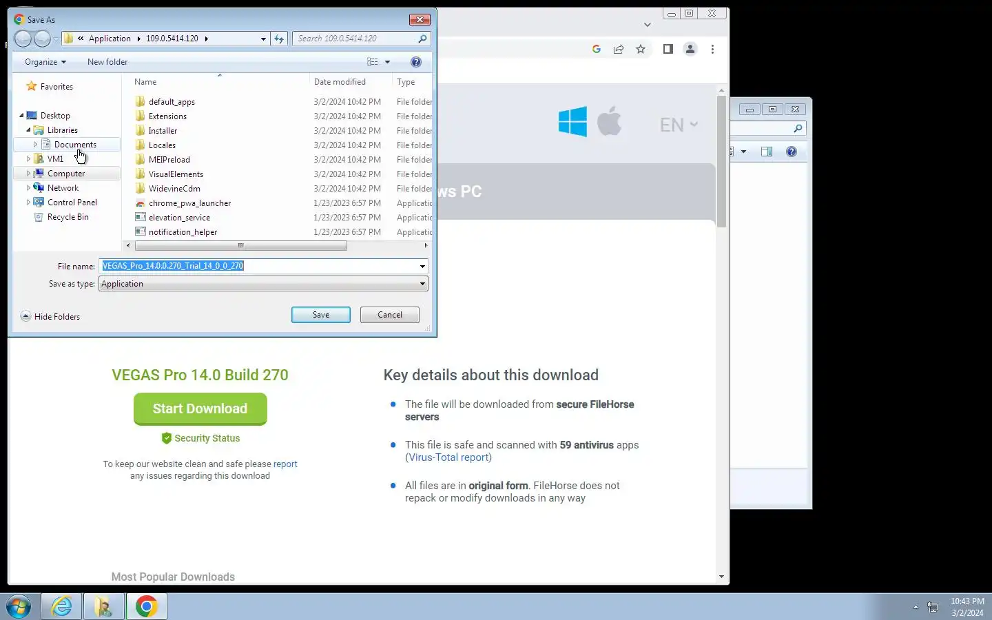Open the Windows Start menu
This screenshot has height=620, width=992.
coord(19,607)
